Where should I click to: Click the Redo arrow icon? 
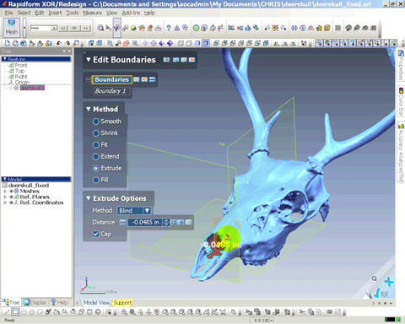67,43
